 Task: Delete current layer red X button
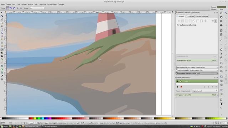[x=181, y=87]
